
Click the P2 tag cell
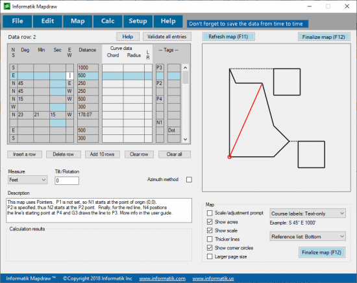(x=160, y=83)
